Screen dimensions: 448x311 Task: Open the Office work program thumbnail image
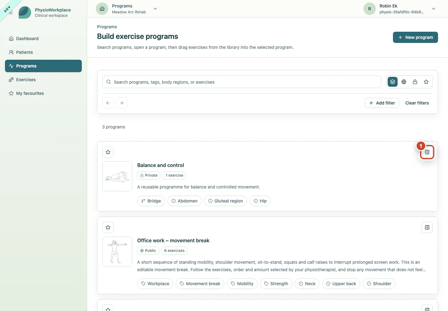[117, 252]
